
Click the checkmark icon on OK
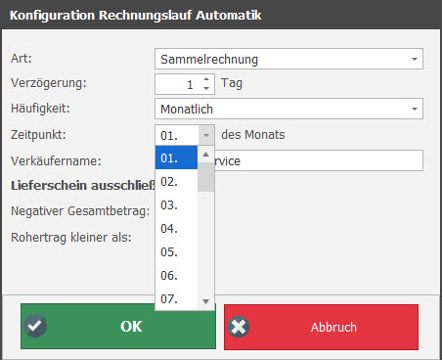[35, 326]
